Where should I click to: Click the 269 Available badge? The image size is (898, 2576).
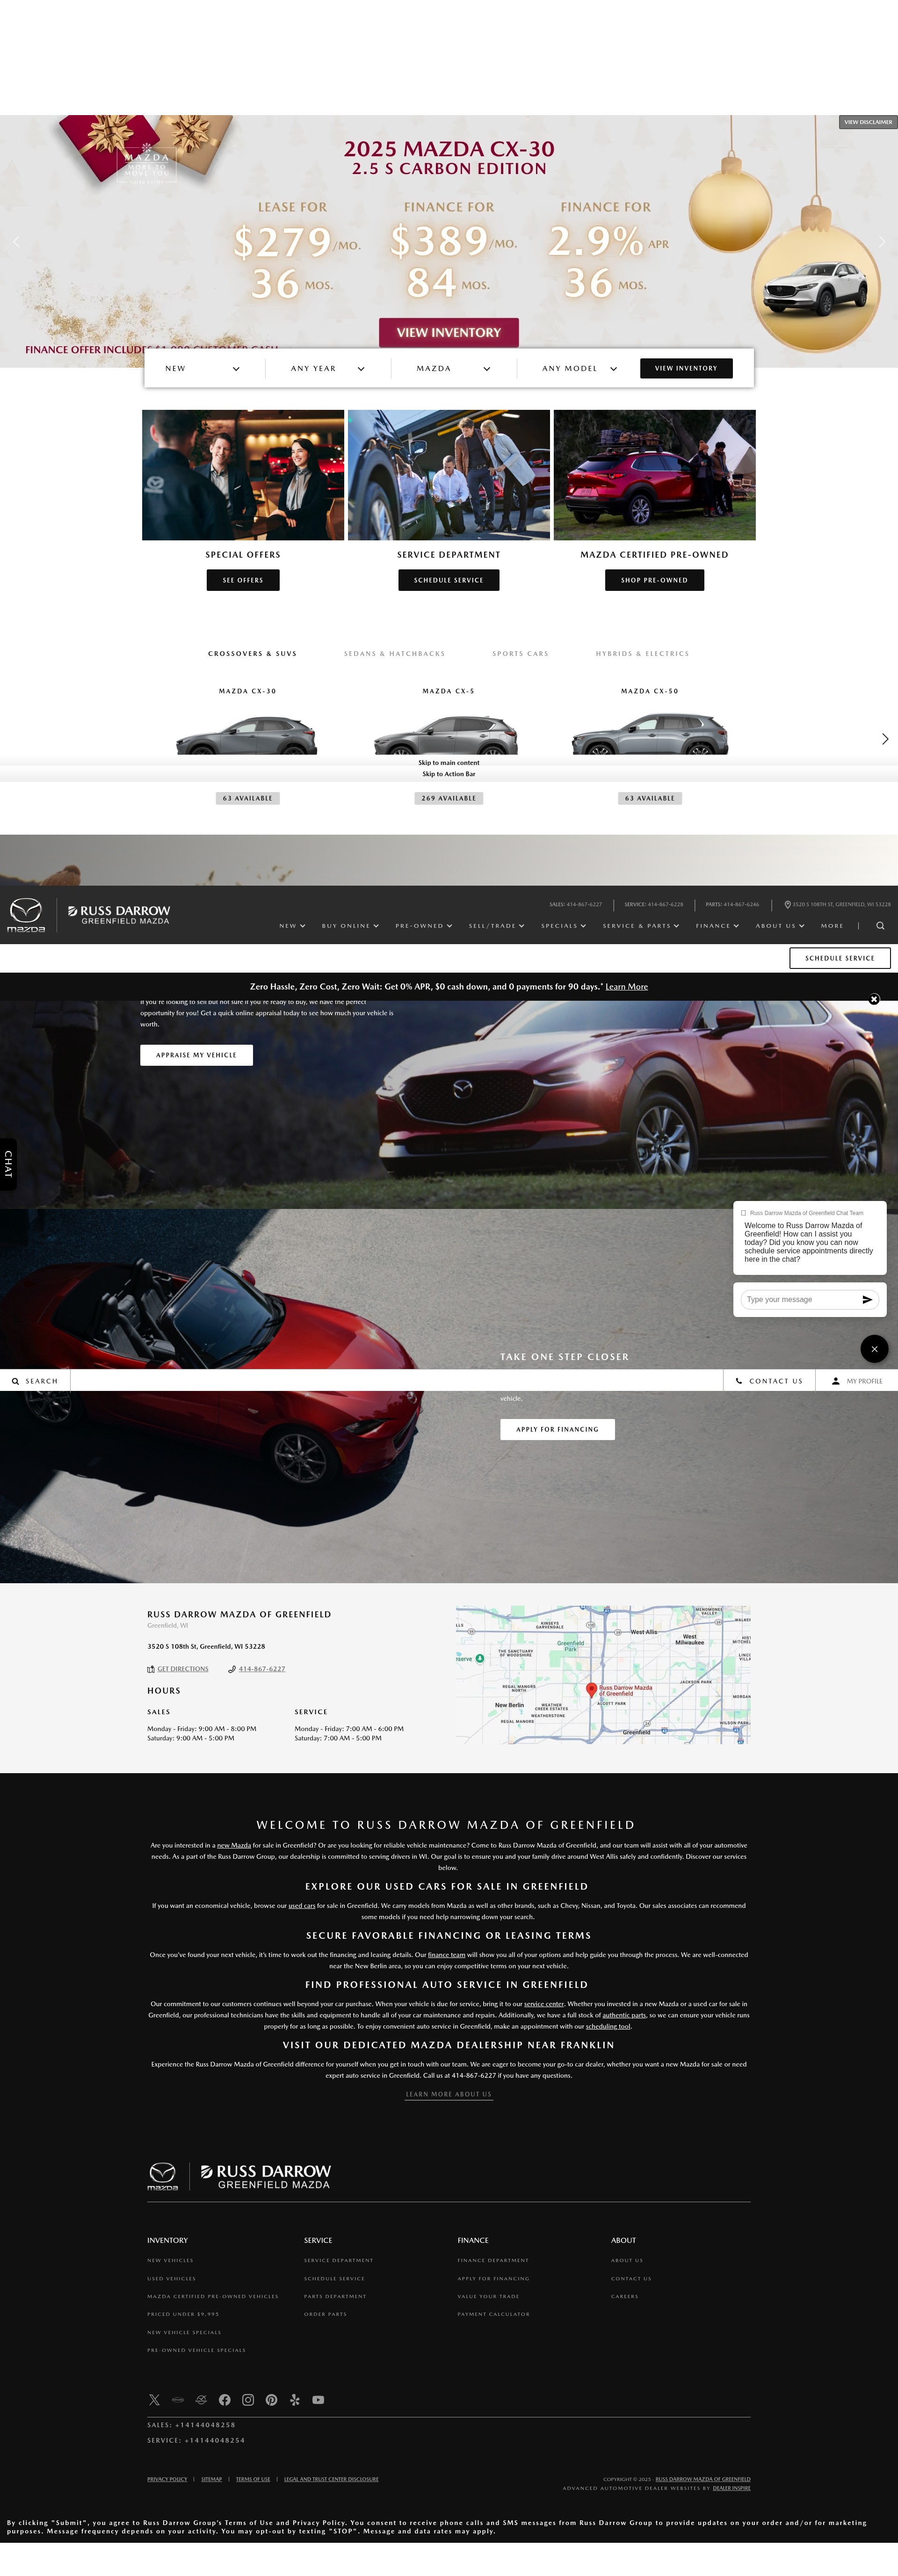pyautogui.click(x=449, y=798)
